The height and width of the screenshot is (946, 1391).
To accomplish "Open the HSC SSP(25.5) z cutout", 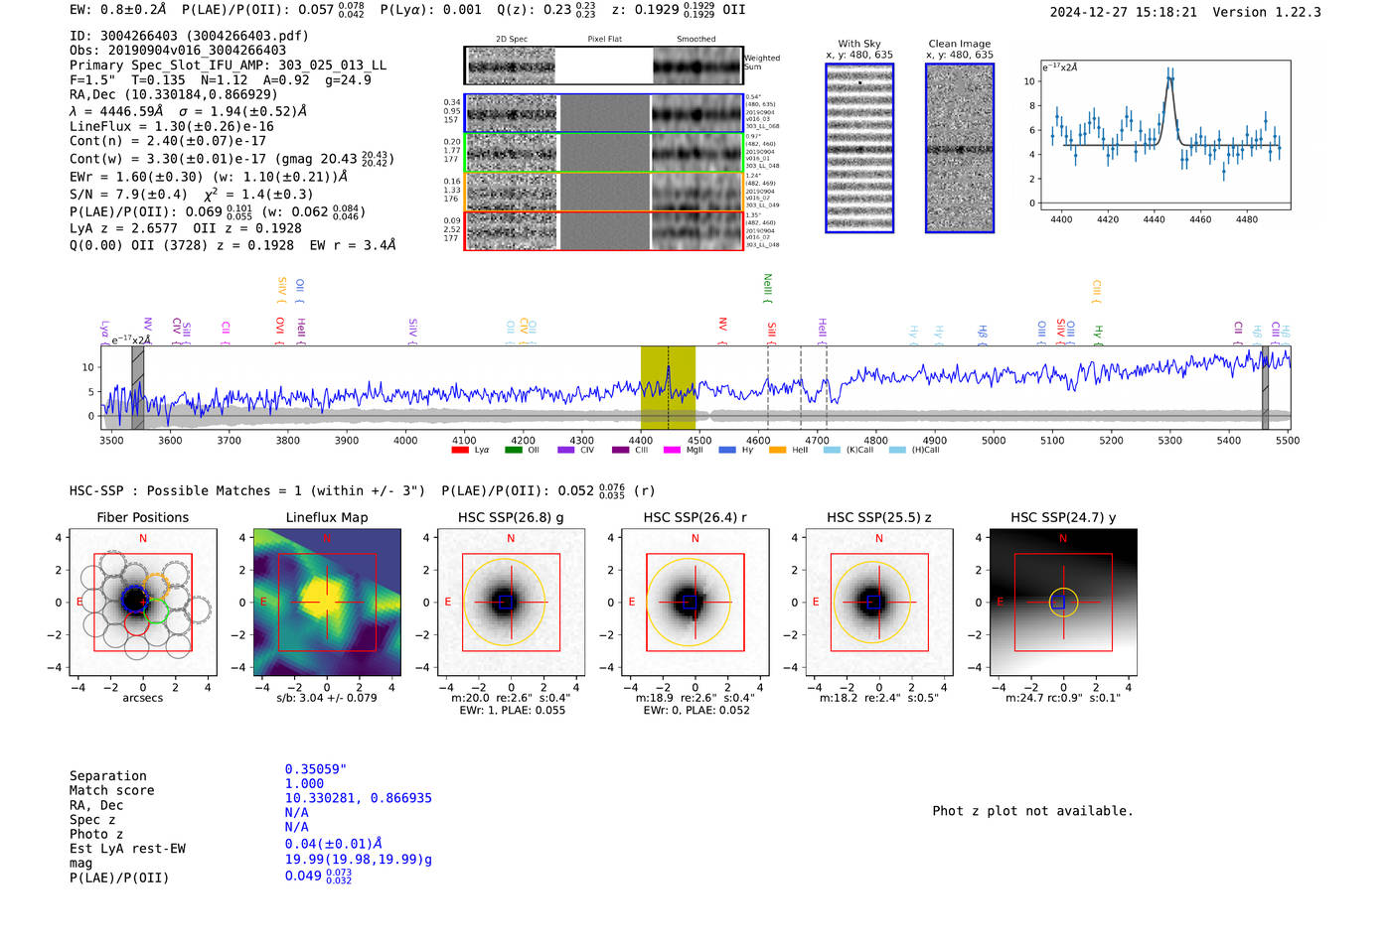I will coord(878,603).
